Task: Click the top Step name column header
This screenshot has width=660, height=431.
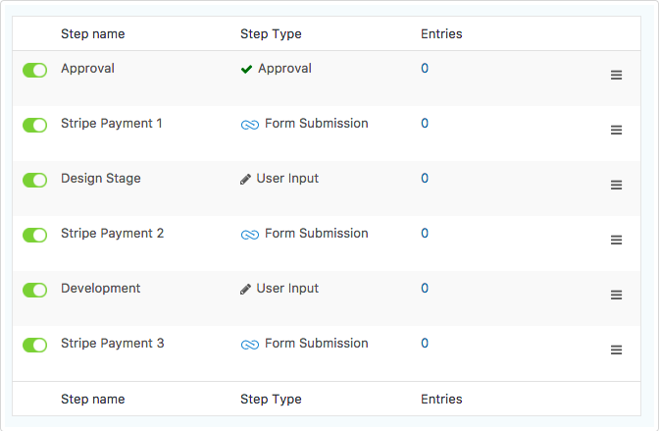Action: [92, 33]
